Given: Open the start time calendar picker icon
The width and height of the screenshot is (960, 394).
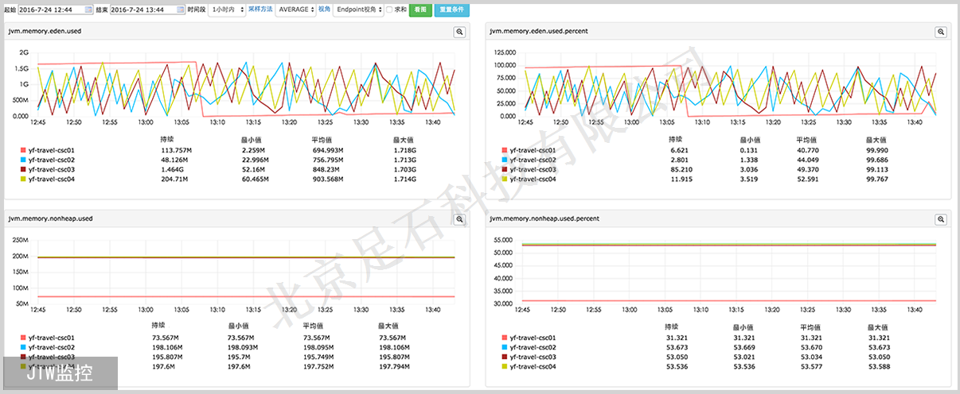Looking at the screenshot, I should pos(88,10).
